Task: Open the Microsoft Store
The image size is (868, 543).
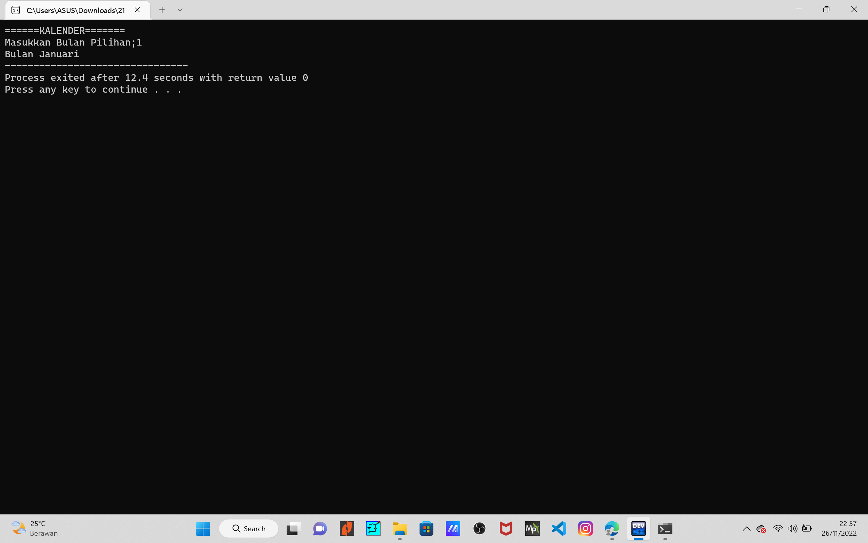Action: tap(426, 528)
